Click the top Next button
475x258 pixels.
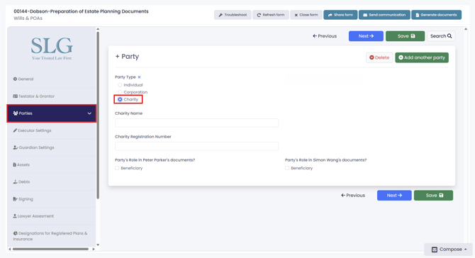(x=366, y=36)
